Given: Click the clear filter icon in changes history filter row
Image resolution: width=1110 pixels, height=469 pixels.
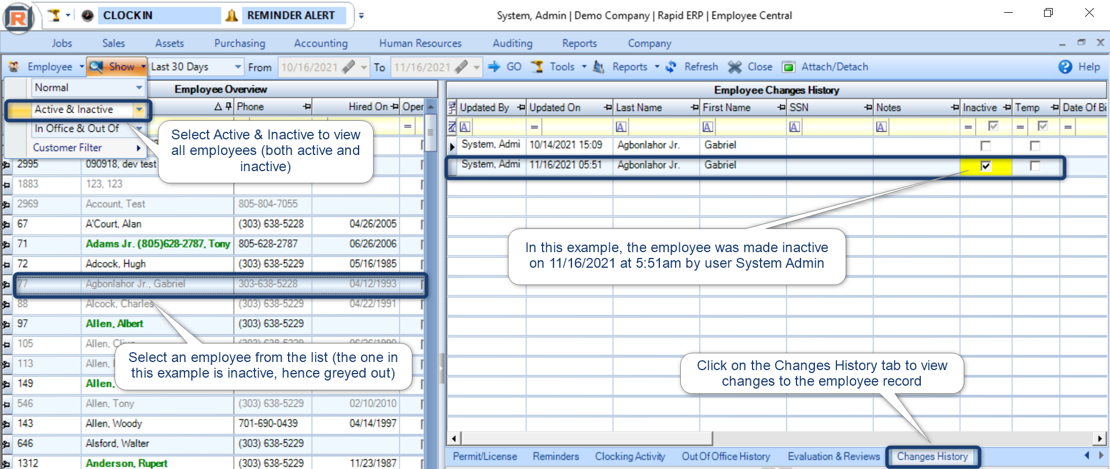Looking at the screenshot, I should coord(452,127).
